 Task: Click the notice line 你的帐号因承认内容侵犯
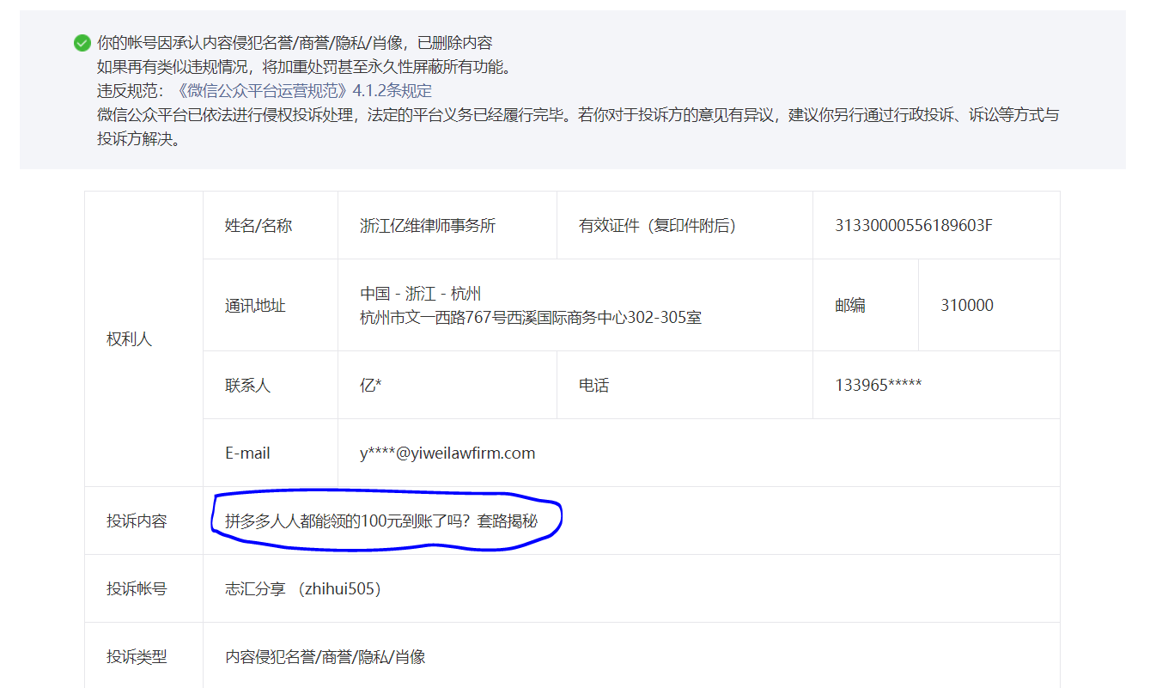pos(295,43)
